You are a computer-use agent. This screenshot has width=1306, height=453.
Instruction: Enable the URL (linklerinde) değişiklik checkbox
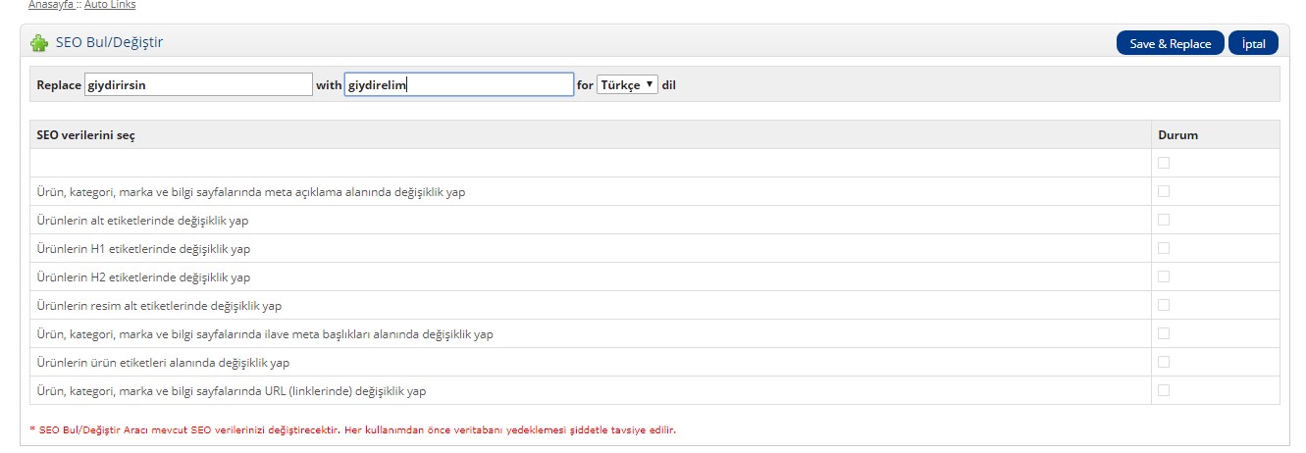pyautogui.click(x=1164, y=390)
